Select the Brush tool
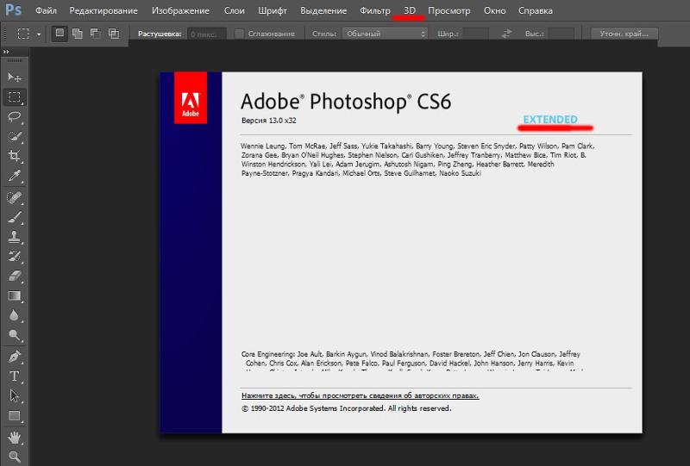This screenshot has height=466, width=690. point(15,217)
